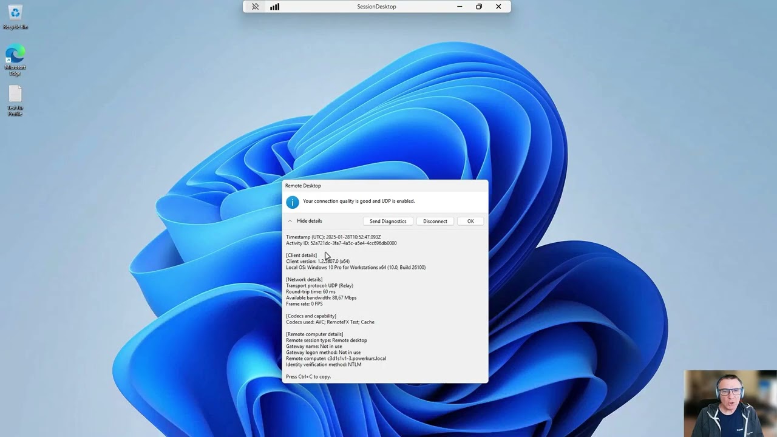
Task: Click Gateway logon method line
Action: [323, 352]
